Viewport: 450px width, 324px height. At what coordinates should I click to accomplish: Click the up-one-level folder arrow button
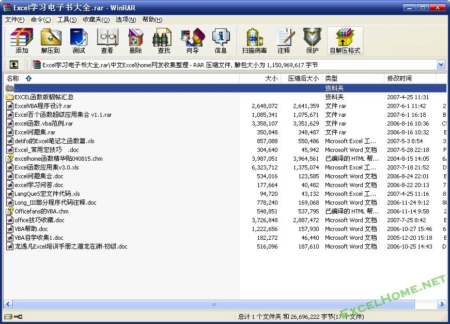pos(14,65)
